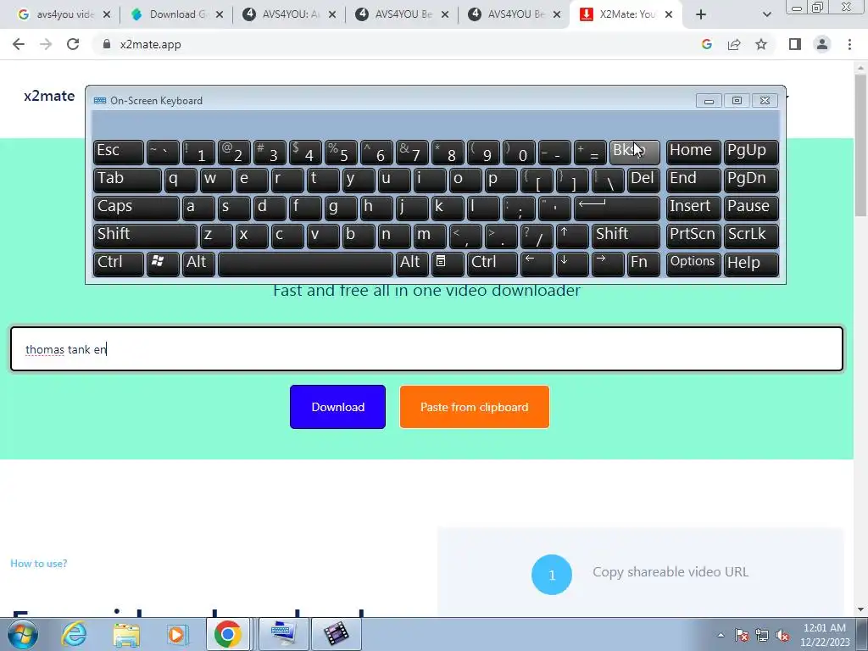Open the How to use? link
This screenshot has height=651, width=868.
click(39, 564)
